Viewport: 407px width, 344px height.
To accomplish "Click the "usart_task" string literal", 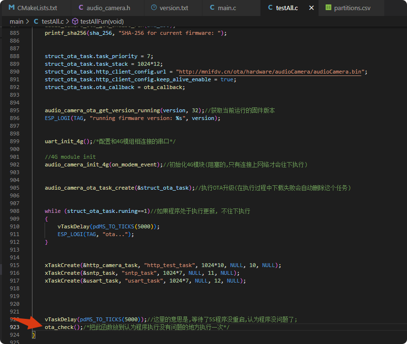I will (144, 281).
